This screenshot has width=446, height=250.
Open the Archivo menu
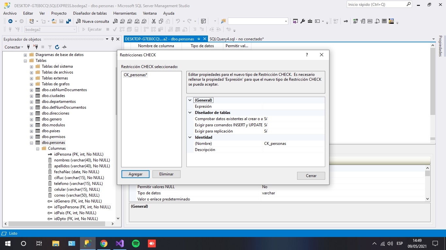(10, 13)
